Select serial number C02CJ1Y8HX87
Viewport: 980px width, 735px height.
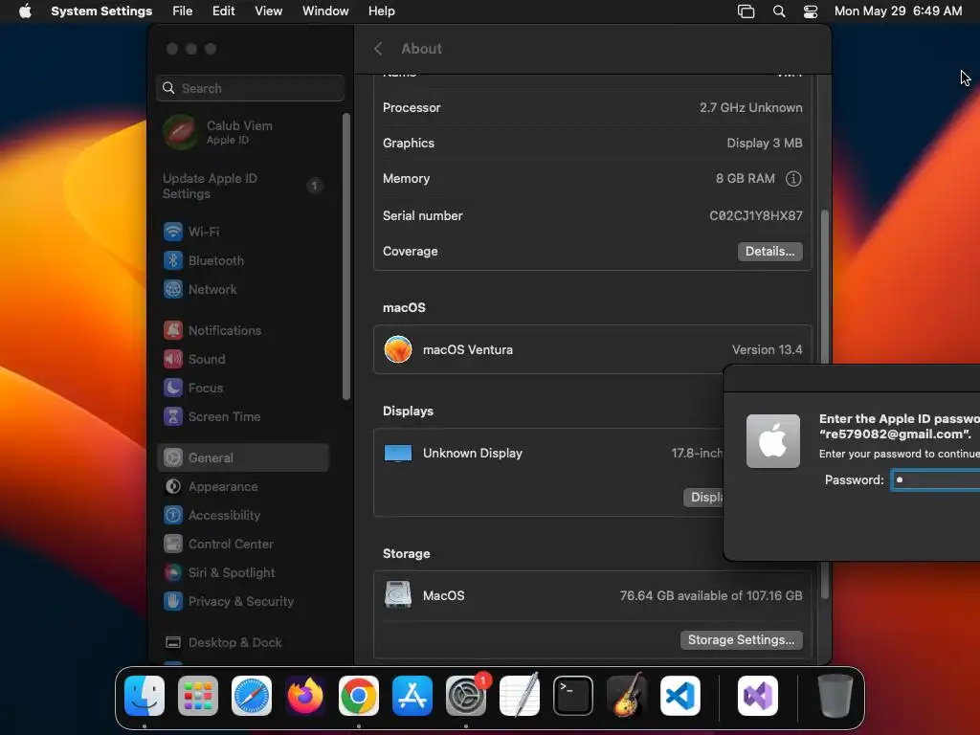click(x=756, y=215)
